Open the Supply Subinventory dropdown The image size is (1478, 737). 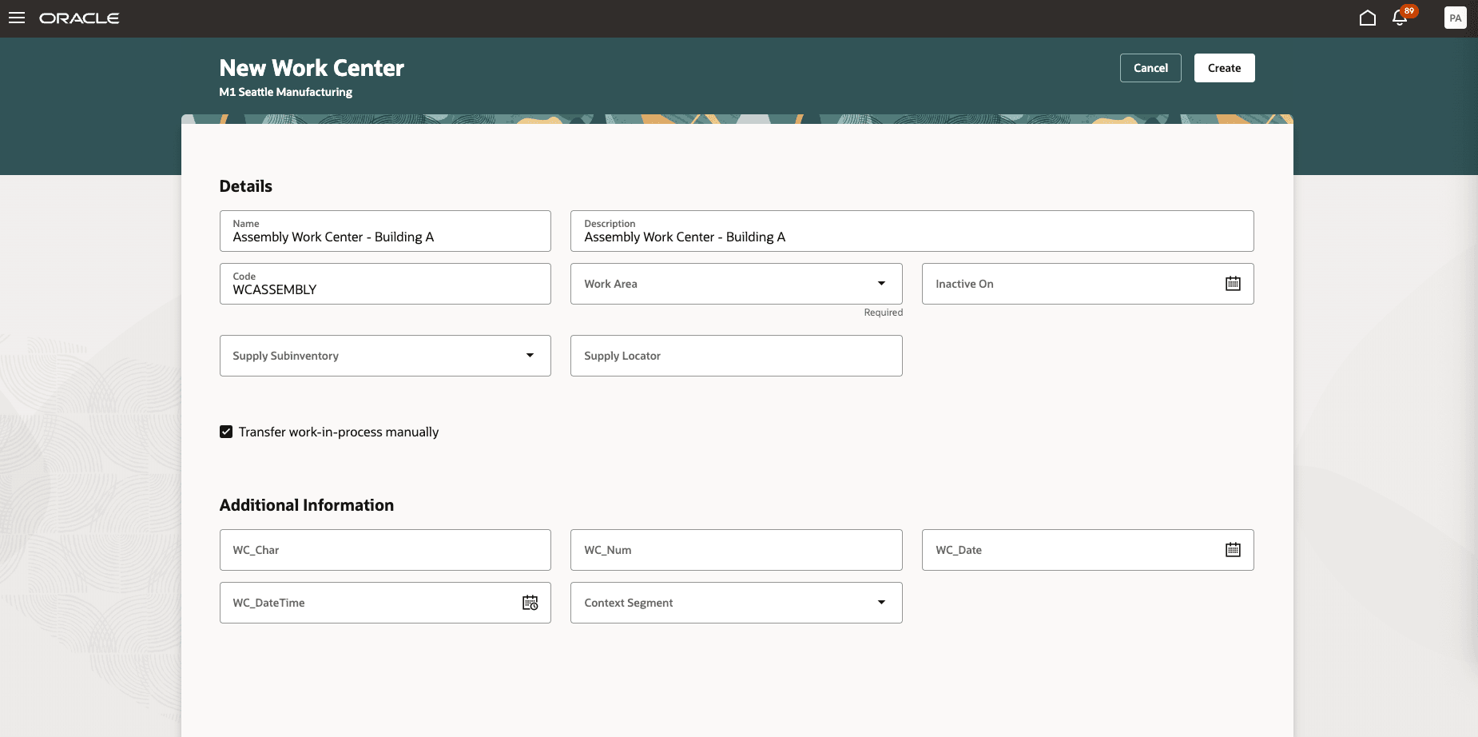[530, 355]
